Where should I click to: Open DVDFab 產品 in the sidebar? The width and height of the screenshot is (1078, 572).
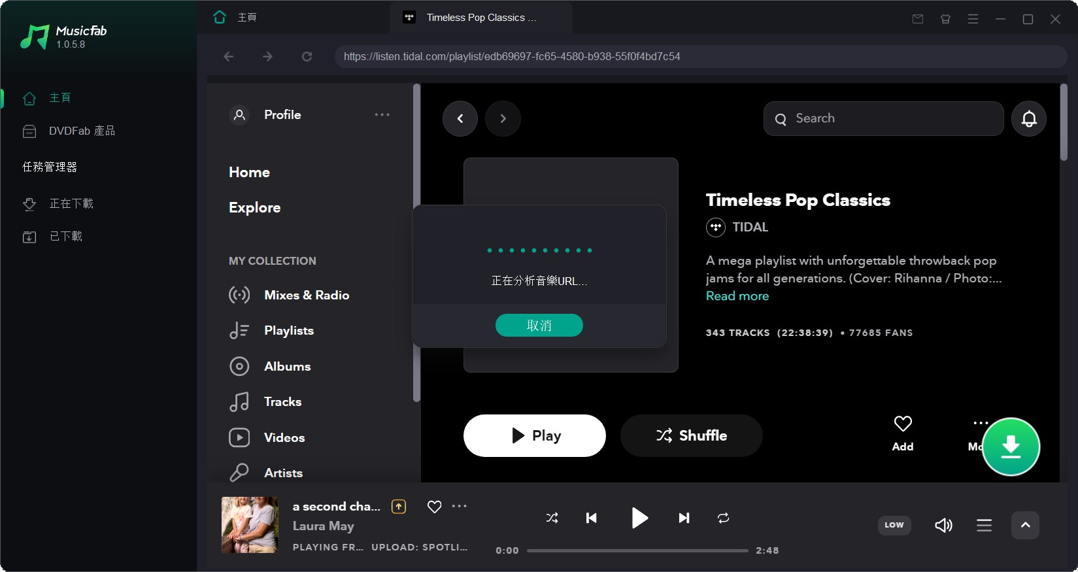click(69, 131)
